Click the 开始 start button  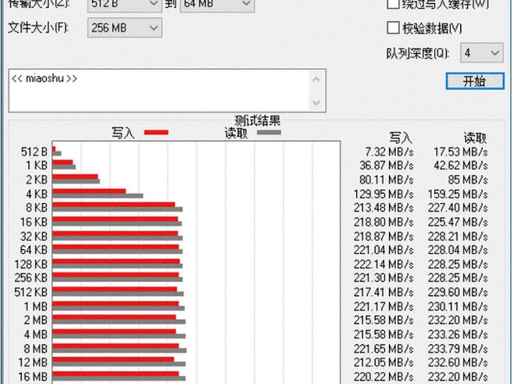(x=475, y=81)
